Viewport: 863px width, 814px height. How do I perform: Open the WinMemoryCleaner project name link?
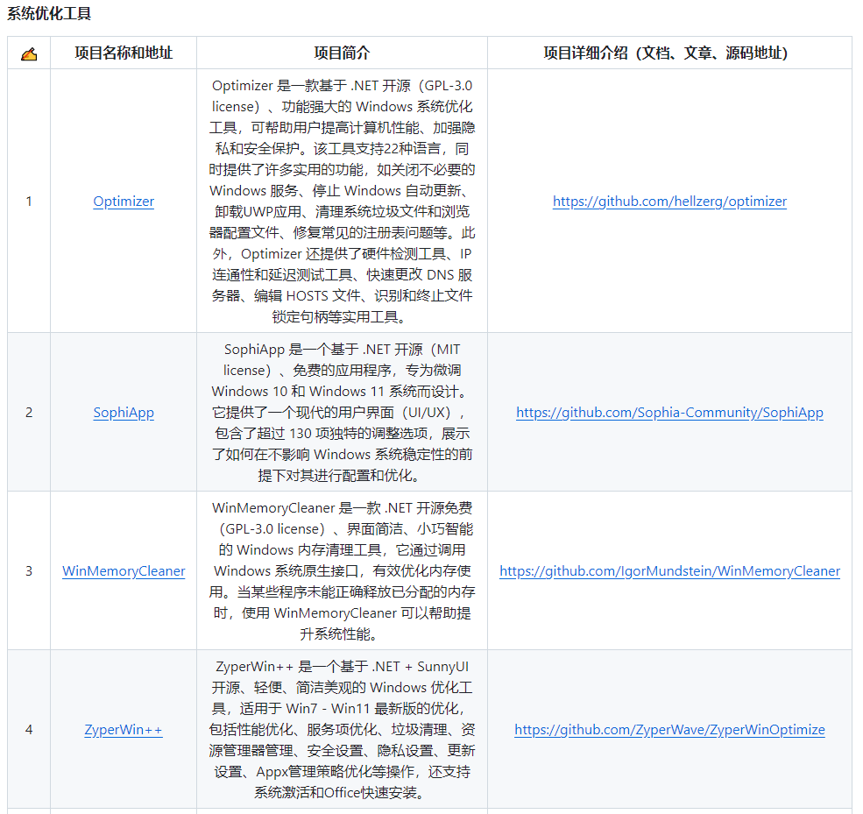[124, 571]
